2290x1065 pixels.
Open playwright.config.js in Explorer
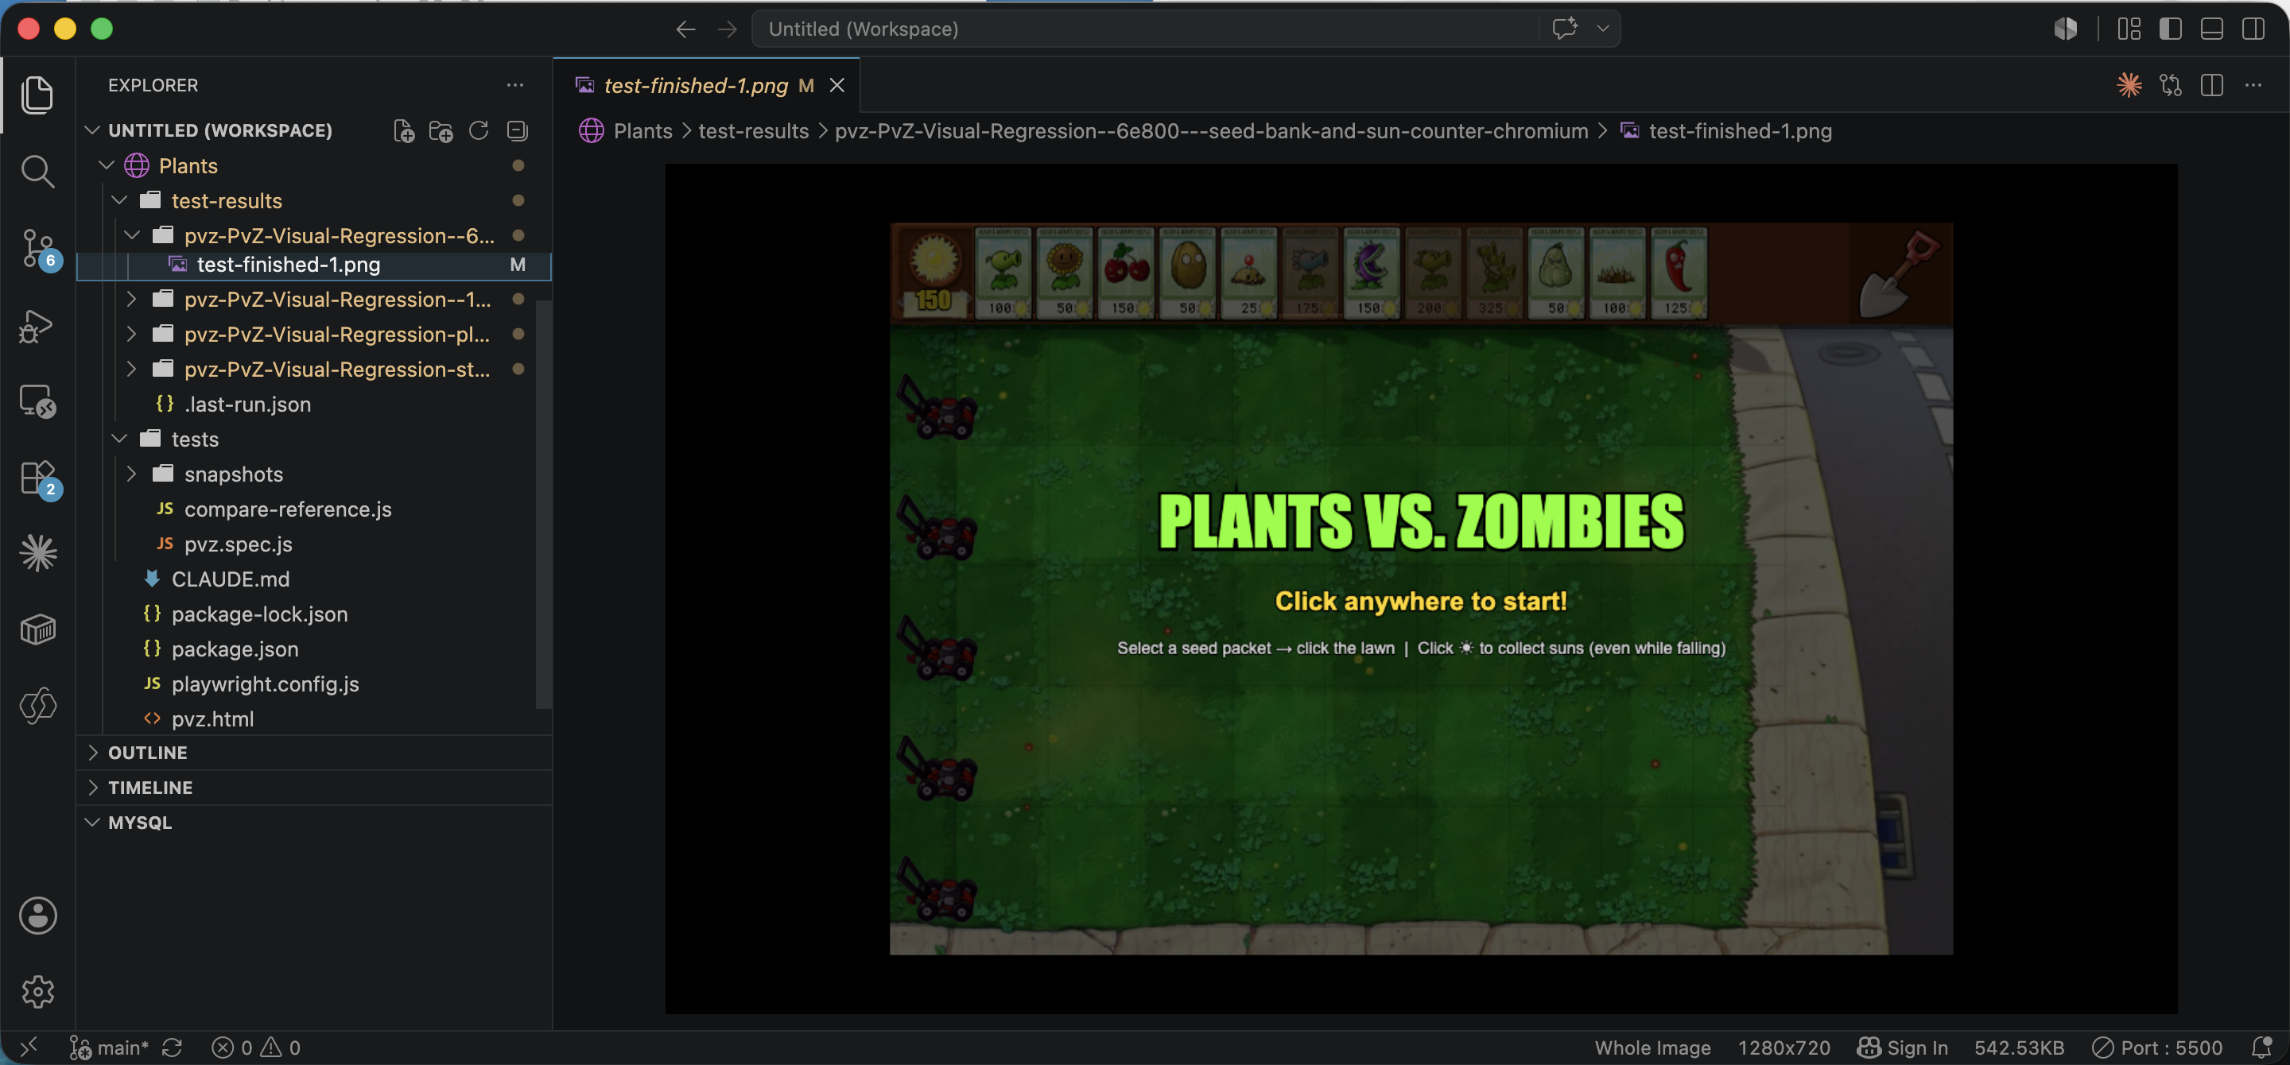click(265, 684)
